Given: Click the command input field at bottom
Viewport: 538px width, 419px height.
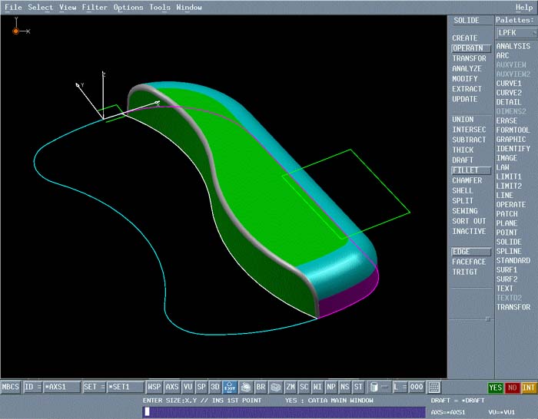Looking at the screenshot, I should click(284, 412).
